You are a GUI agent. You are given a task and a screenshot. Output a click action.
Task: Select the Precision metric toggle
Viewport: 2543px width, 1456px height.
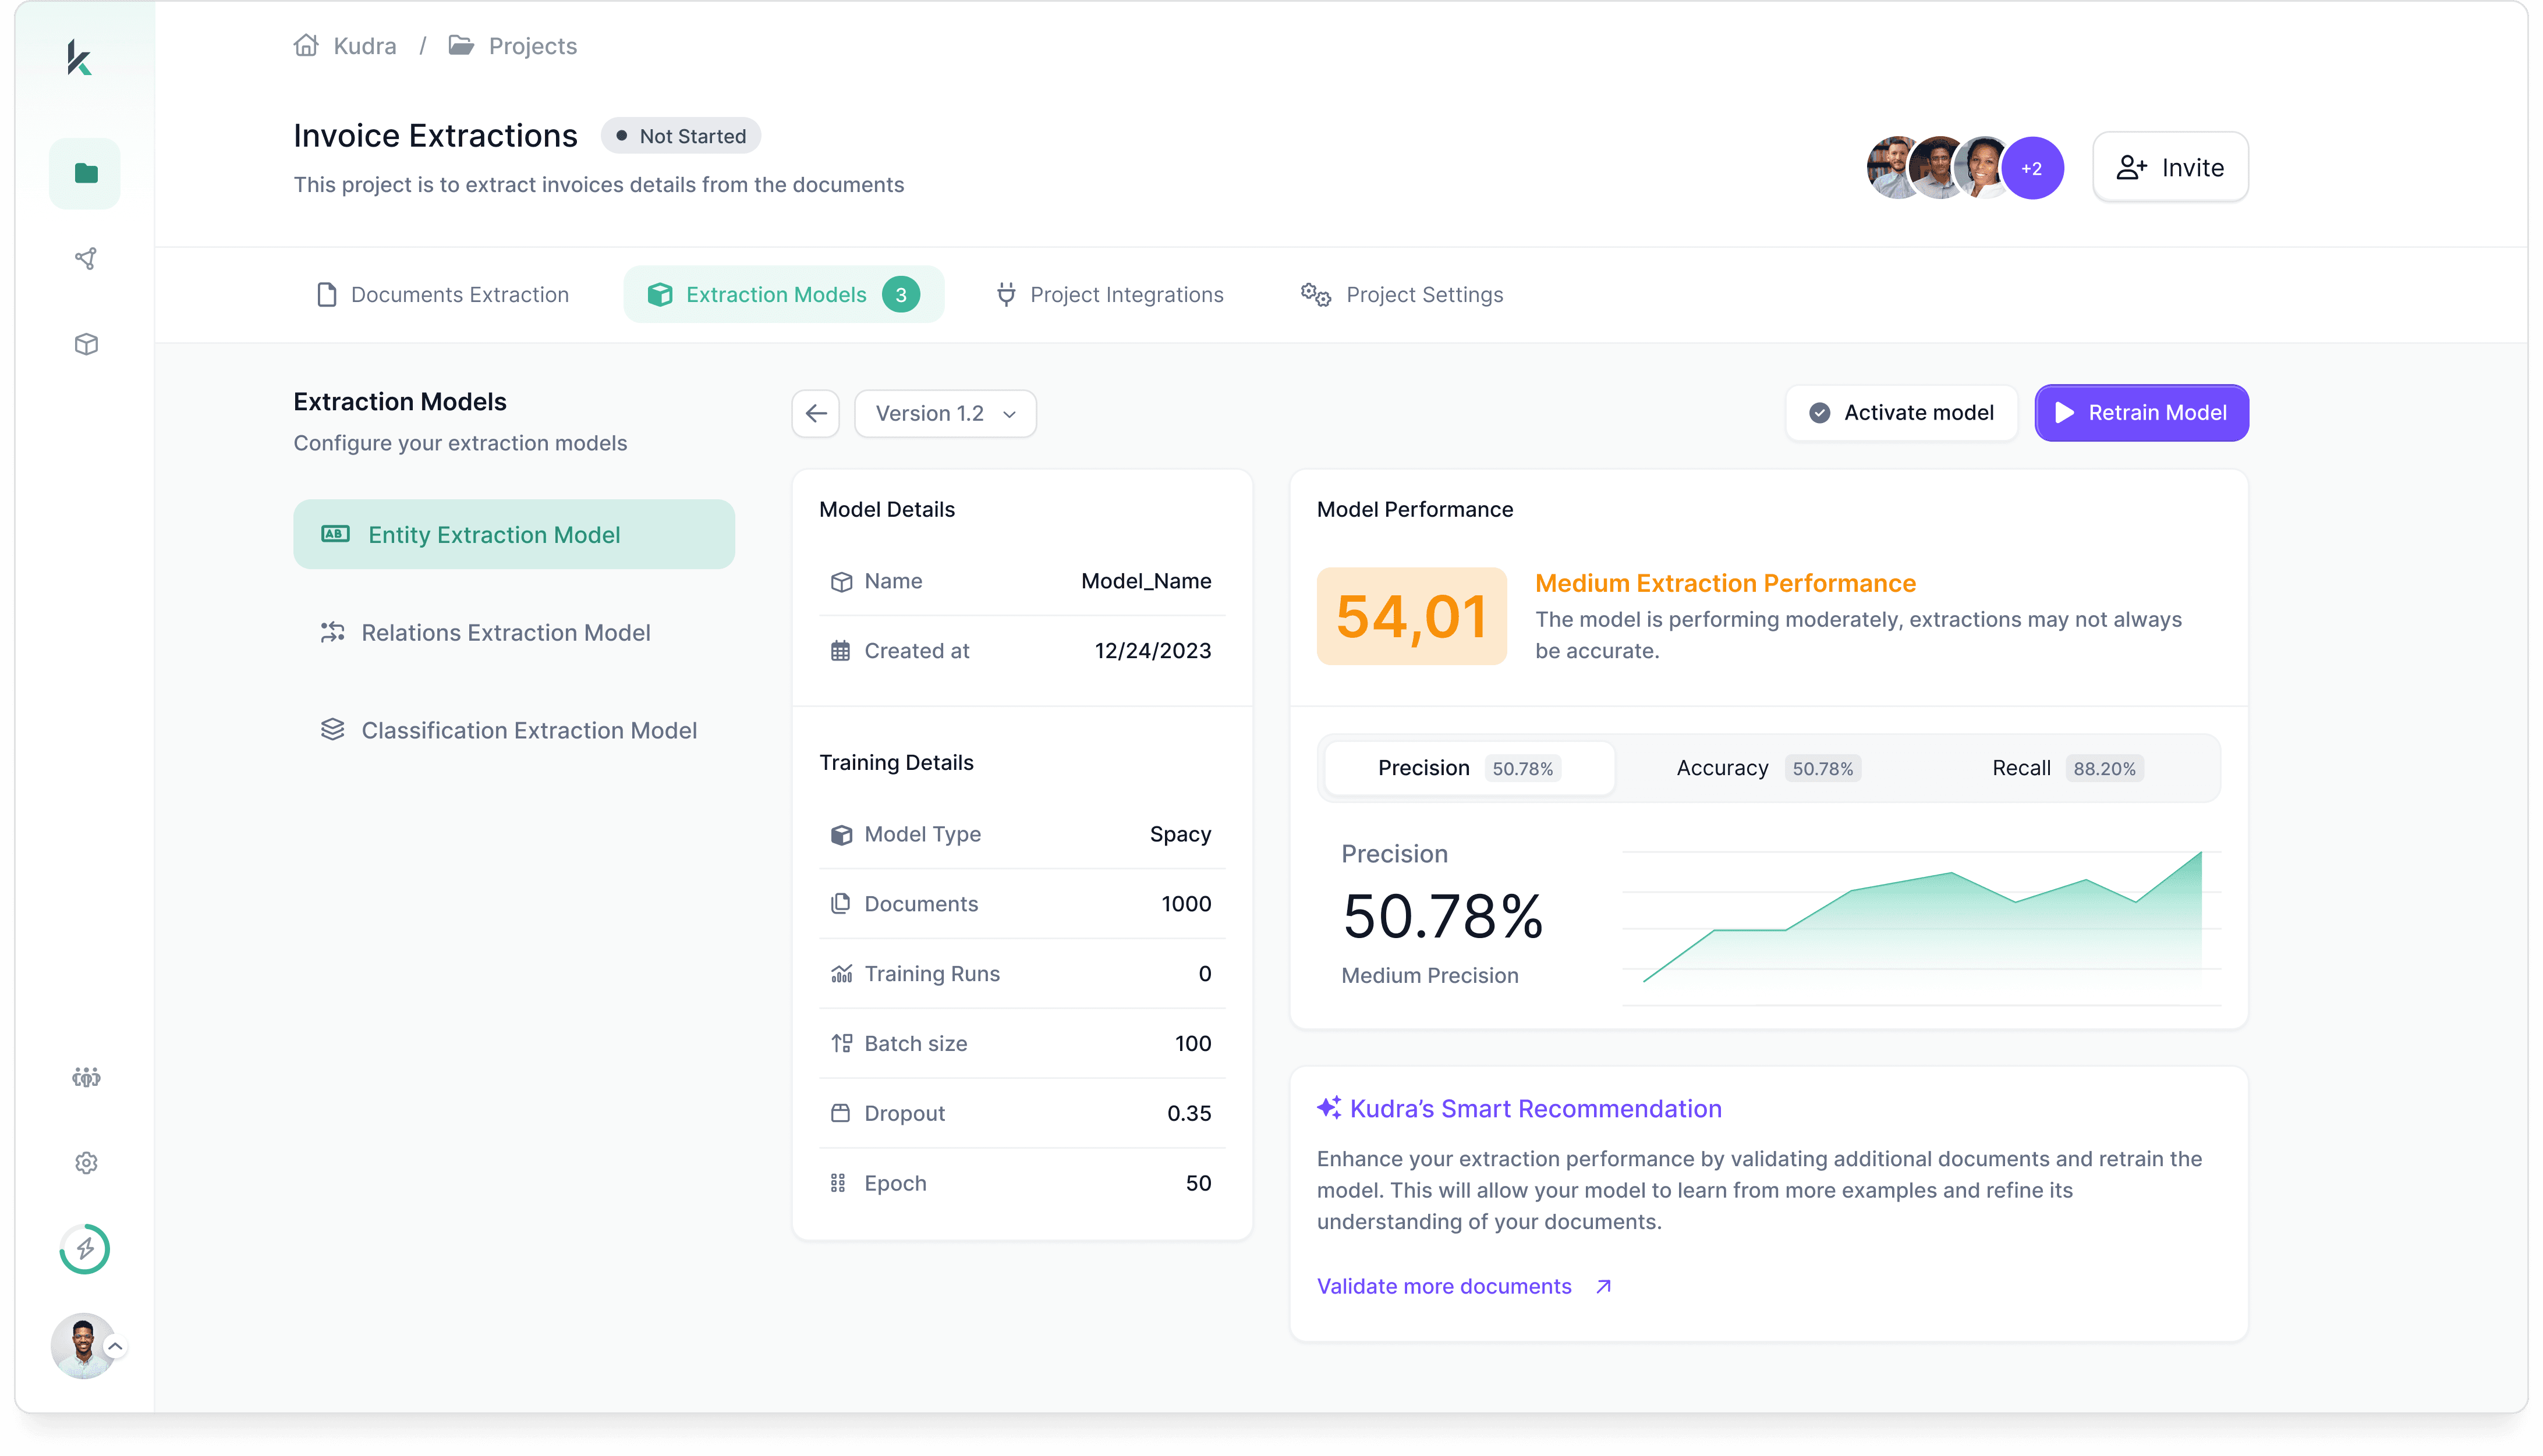(1467, 768)
